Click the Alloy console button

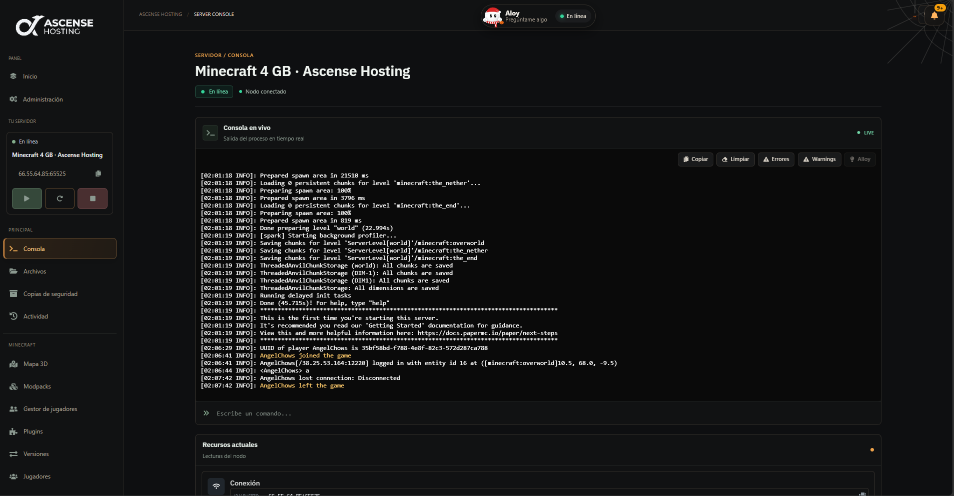pyautogui.click(x=860, y=159)
